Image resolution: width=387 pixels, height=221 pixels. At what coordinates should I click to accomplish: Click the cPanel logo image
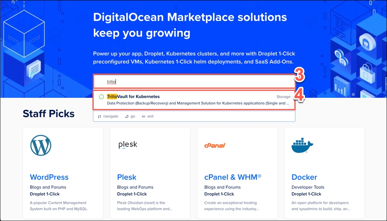click(x=215, y=145)
